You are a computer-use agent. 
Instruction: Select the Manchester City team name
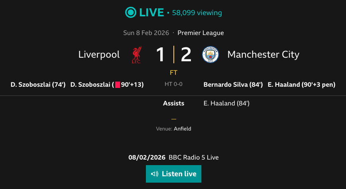coord(263,55)
